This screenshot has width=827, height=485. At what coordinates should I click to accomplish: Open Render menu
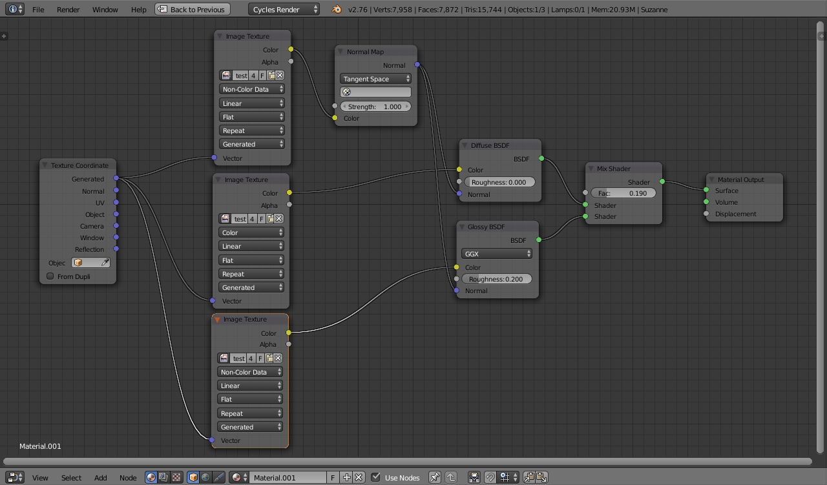point(68,10)
